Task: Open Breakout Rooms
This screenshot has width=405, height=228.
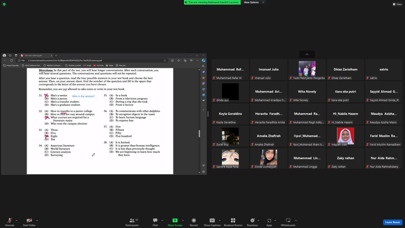Action: 233,222
